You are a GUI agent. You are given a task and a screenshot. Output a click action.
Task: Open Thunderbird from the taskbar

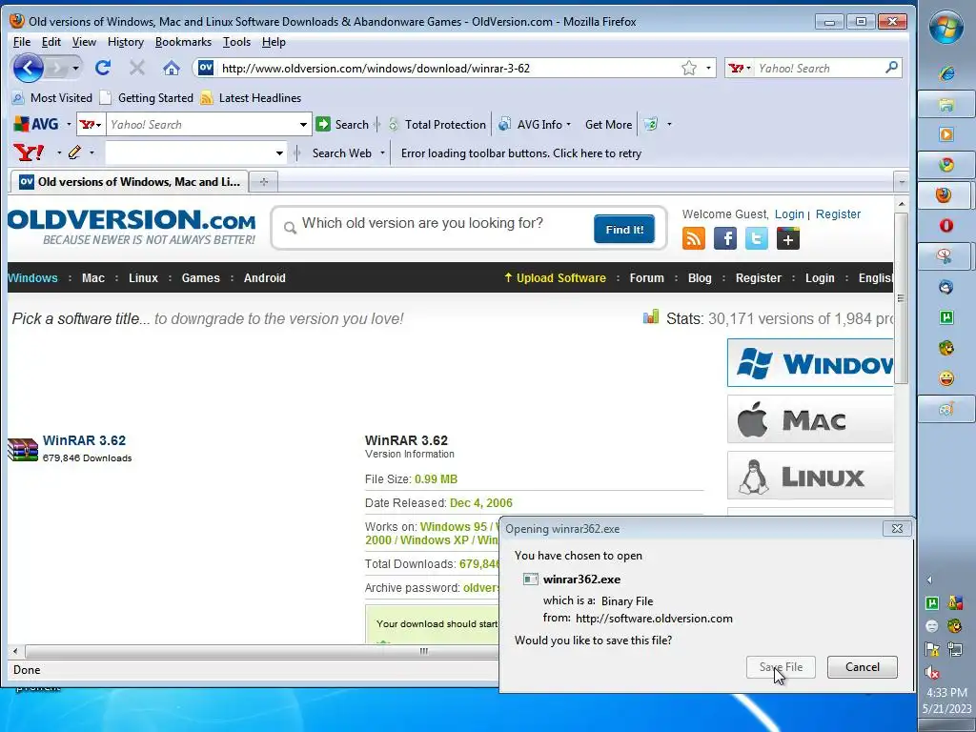tap(946, 287)
